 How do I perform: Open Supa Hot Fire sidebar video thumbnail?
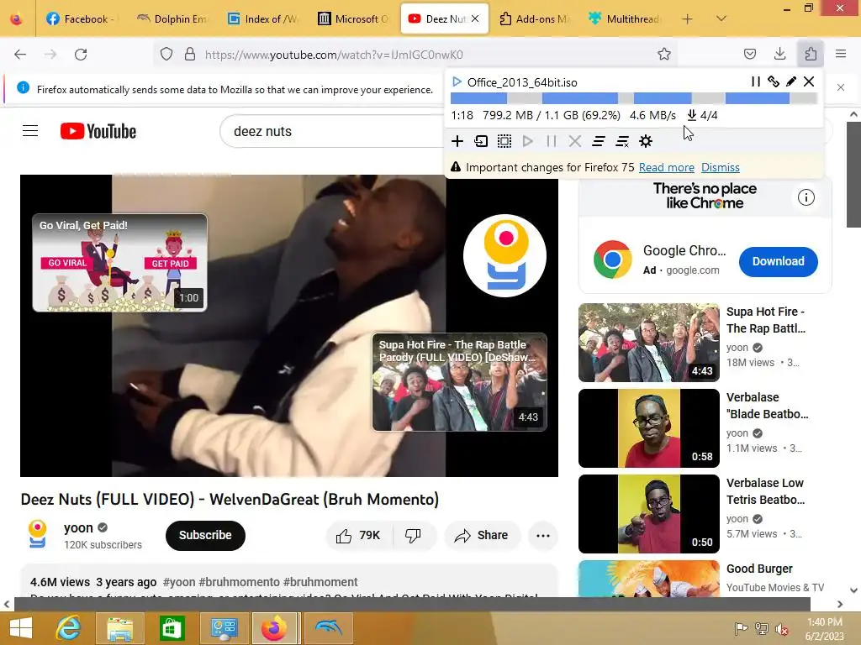click(x=648, y=343)
